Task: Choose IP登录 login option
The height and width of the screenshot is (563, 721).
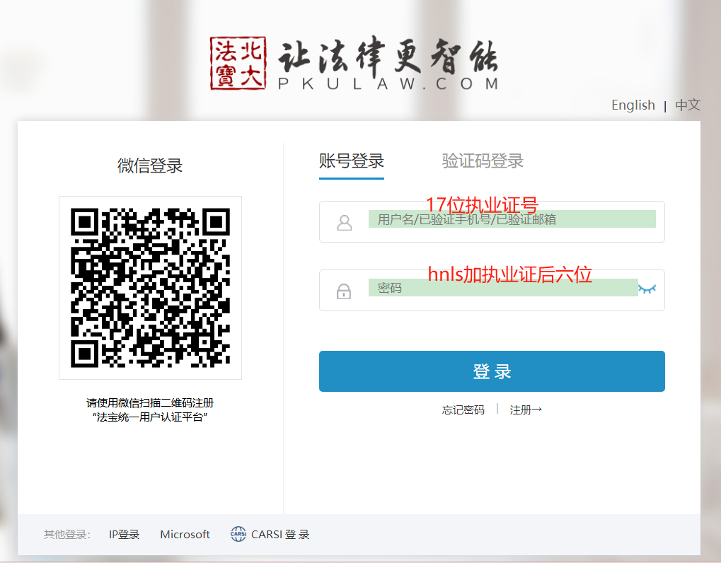Action: pos(125,535)
